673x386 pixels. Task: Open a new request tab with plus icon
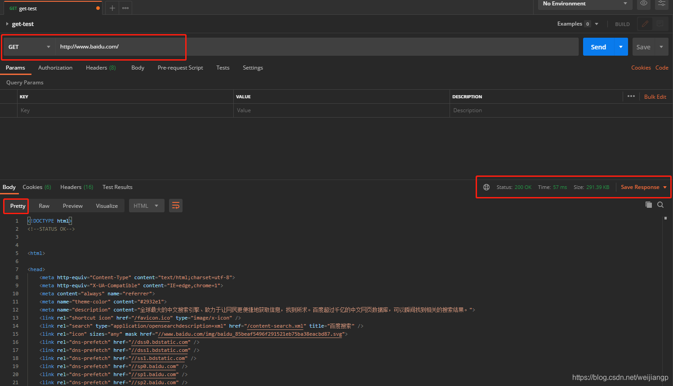point(112,8)
